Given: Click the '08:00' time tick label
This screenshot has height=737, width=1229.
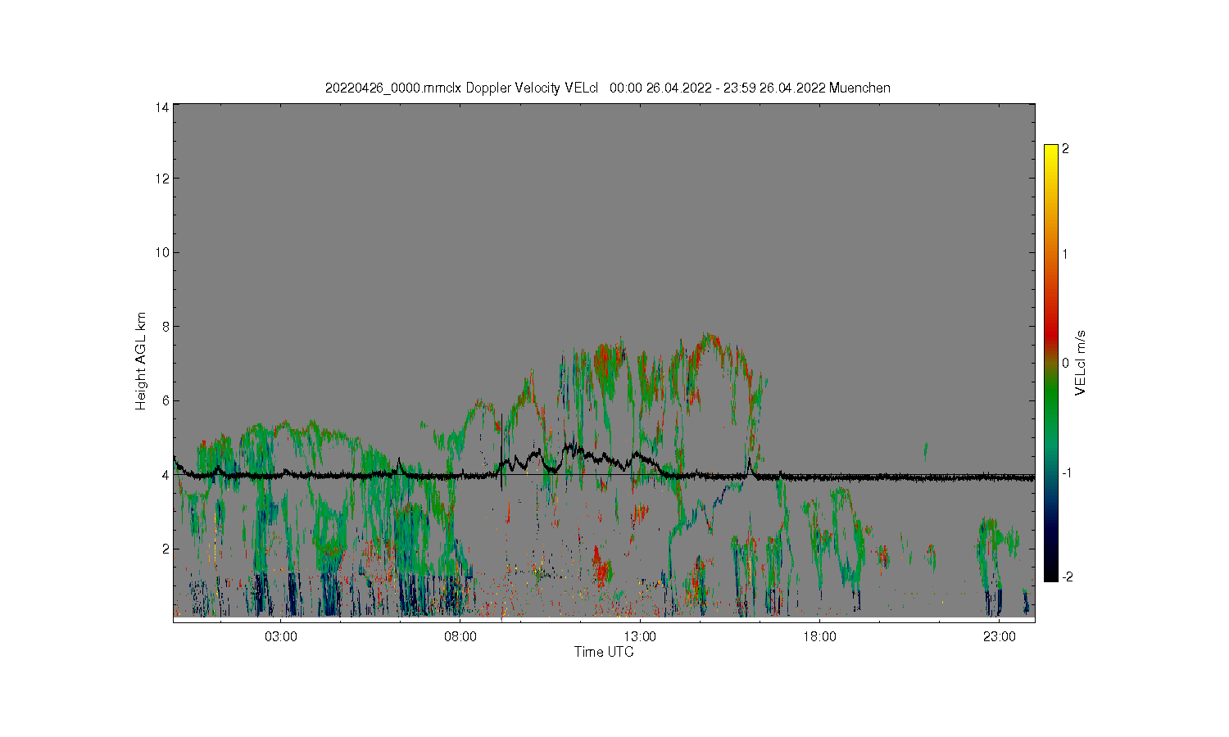Looking at the screenshot, I should click(x=460, y=637).
